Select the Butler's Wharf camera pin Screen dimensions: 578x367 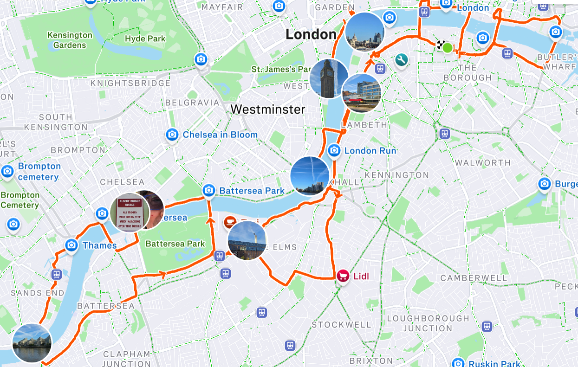coord(555,32)
